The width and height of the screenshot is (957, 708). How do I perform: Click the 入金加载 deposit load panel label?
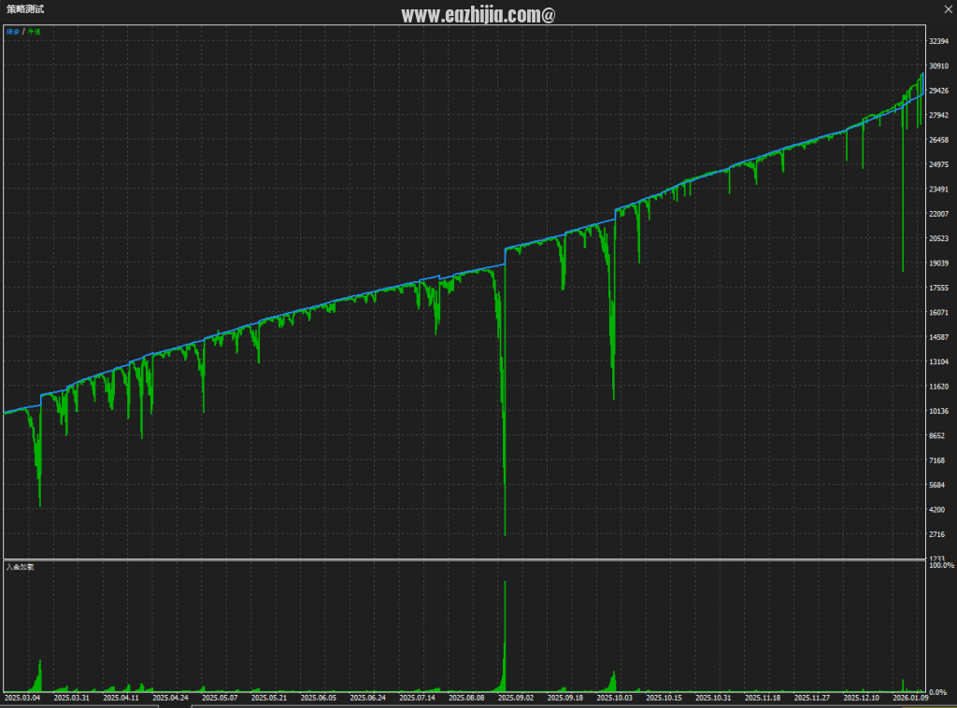(x=21, y=567)
